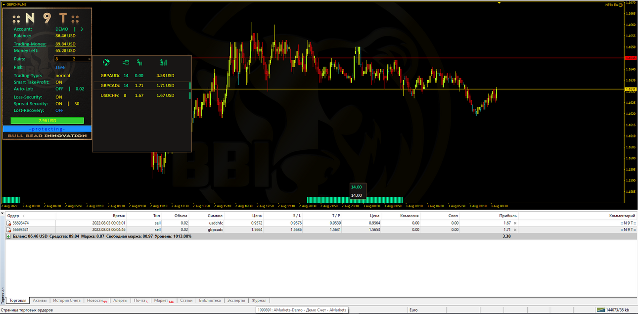Screen dimensions: 638x314
Task: Click the connection status bars icon
Action: [600, 310]
